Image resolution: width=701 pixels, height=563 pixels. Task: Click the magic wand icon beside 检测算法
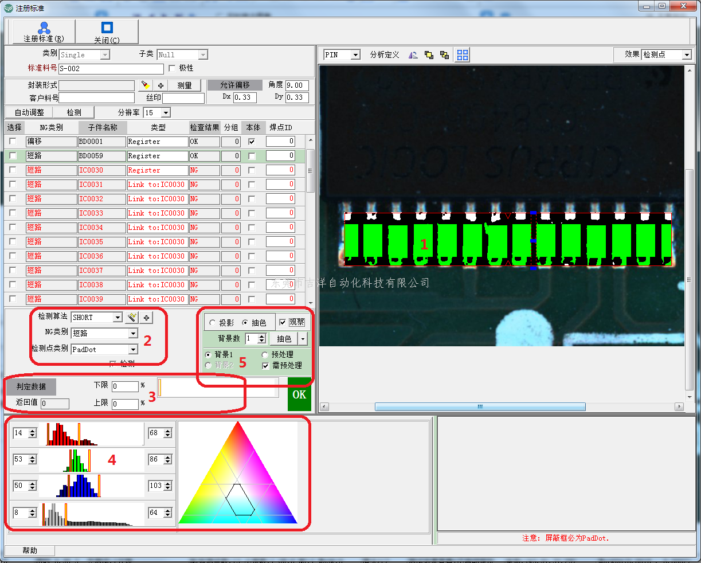pyautogui.click(x=132, y=318)
